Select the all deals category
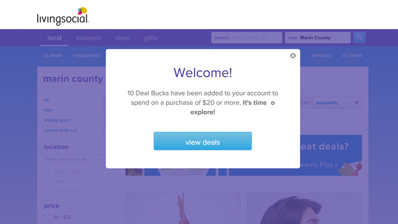 click(x=53, y=55)
